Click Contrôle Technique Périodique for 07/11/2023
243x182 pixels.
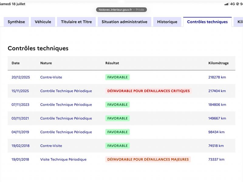[66, 105]
